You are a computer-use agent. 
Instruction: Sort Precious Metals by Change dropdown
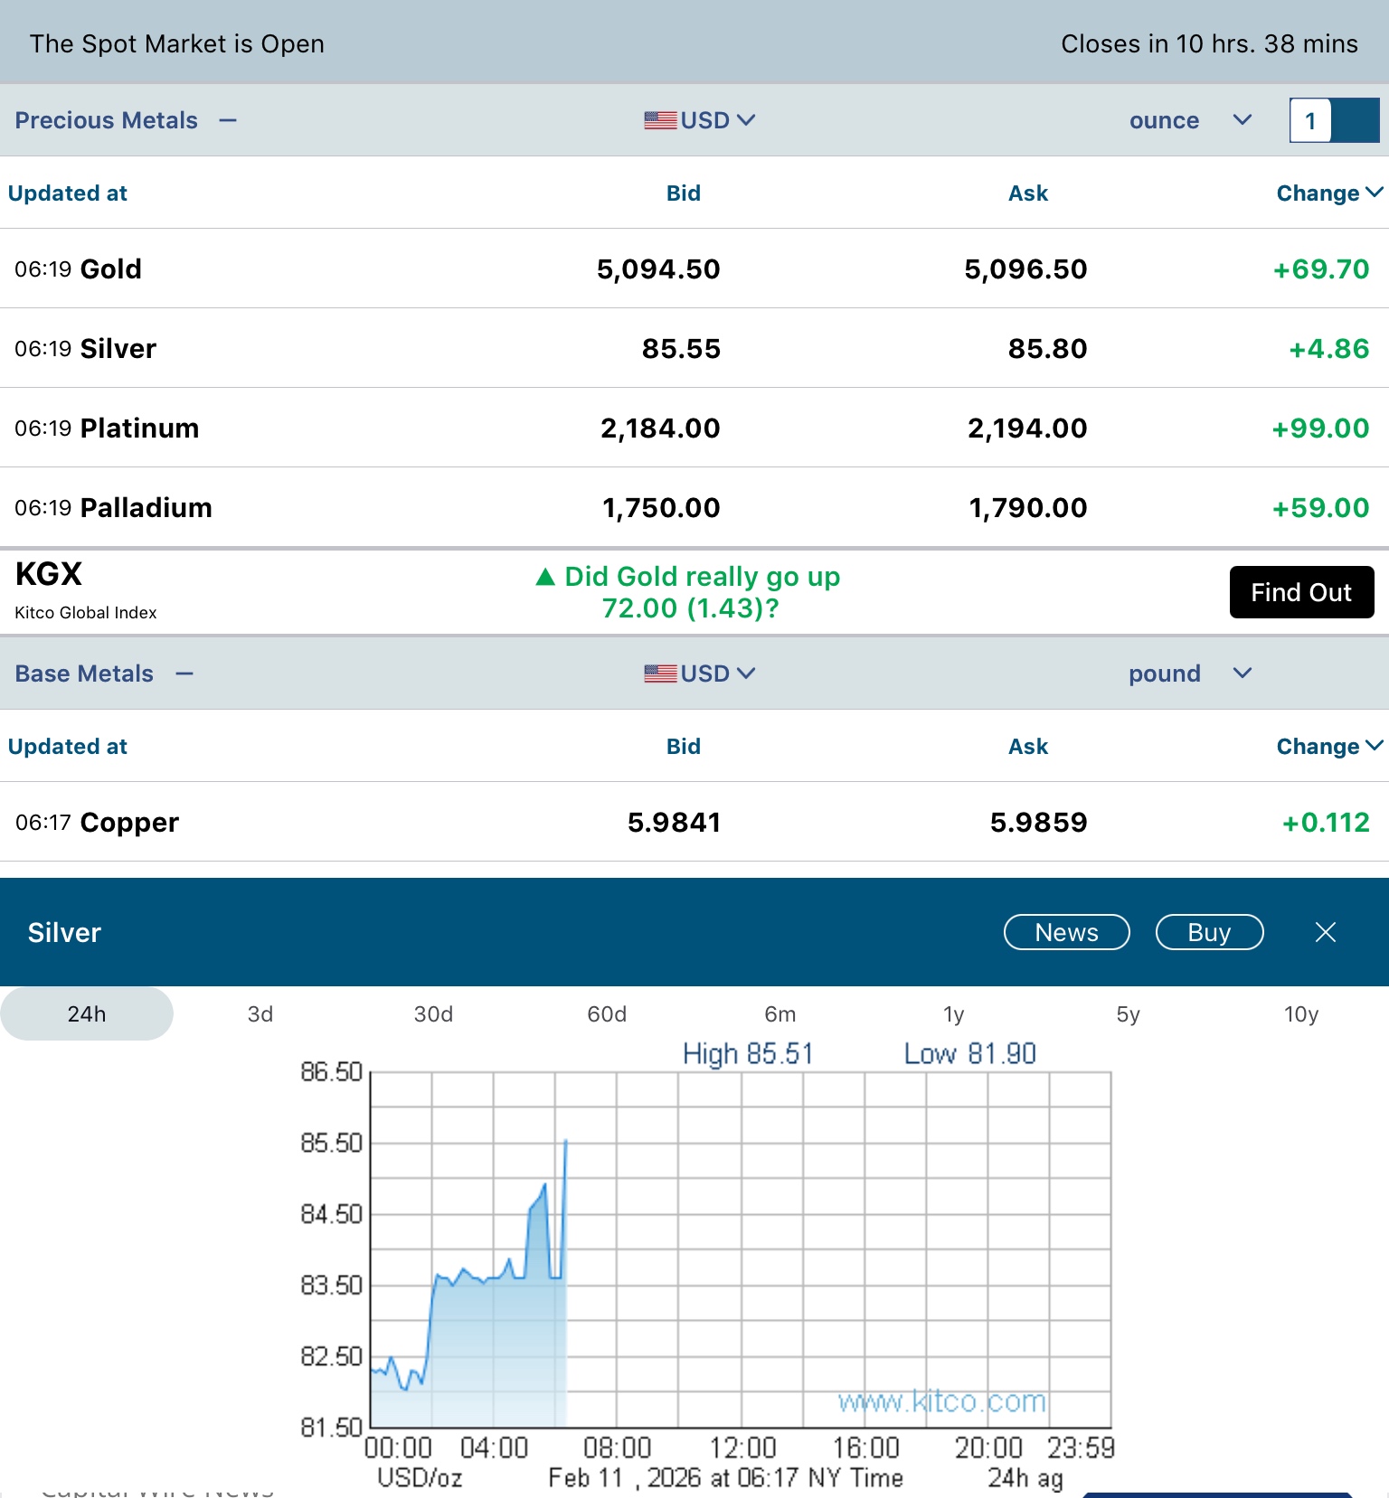1329,193
